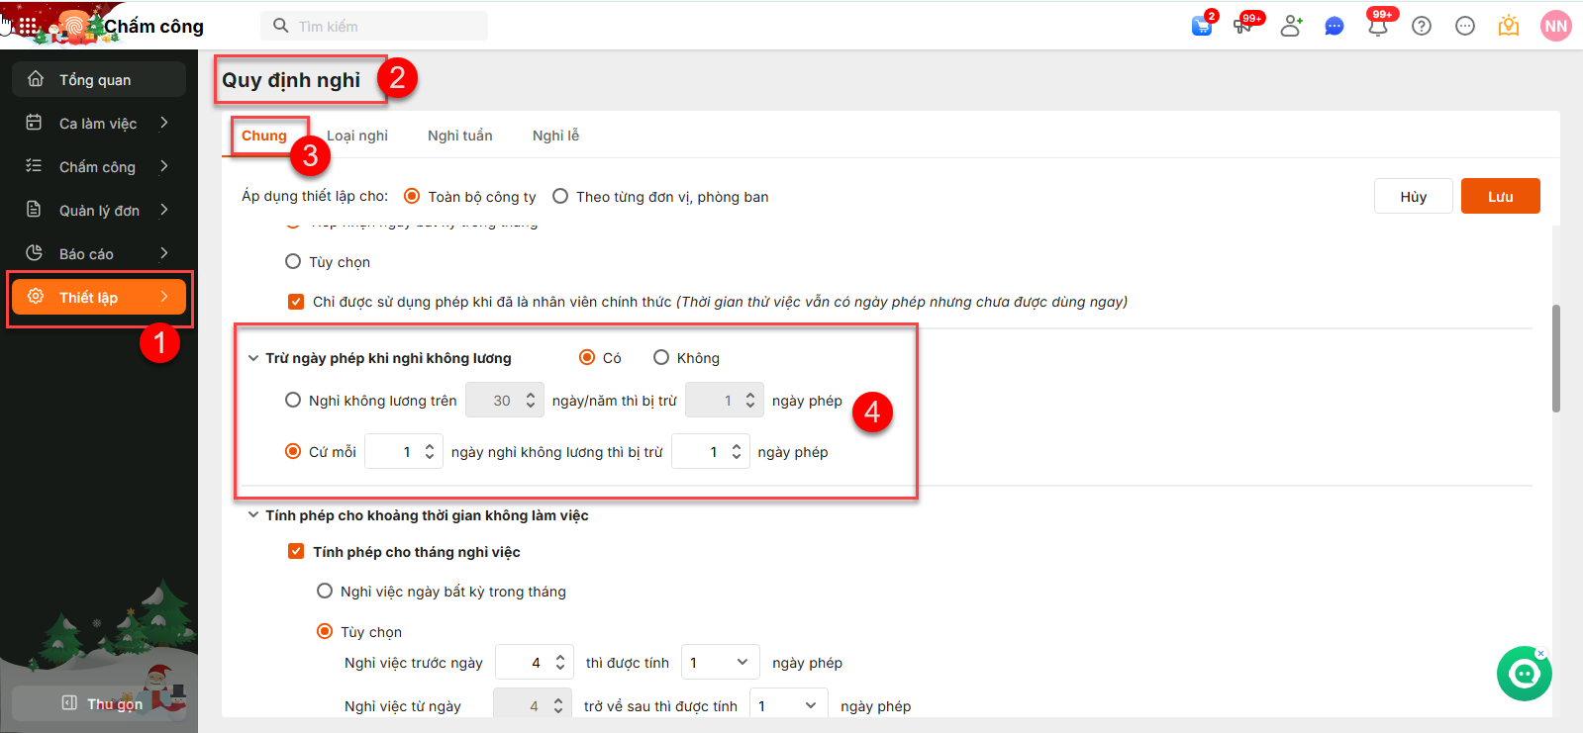This screenshot has width=1583, height=733.
Task: Open the lightbulb guide book icon
Action: (1508, 26)
